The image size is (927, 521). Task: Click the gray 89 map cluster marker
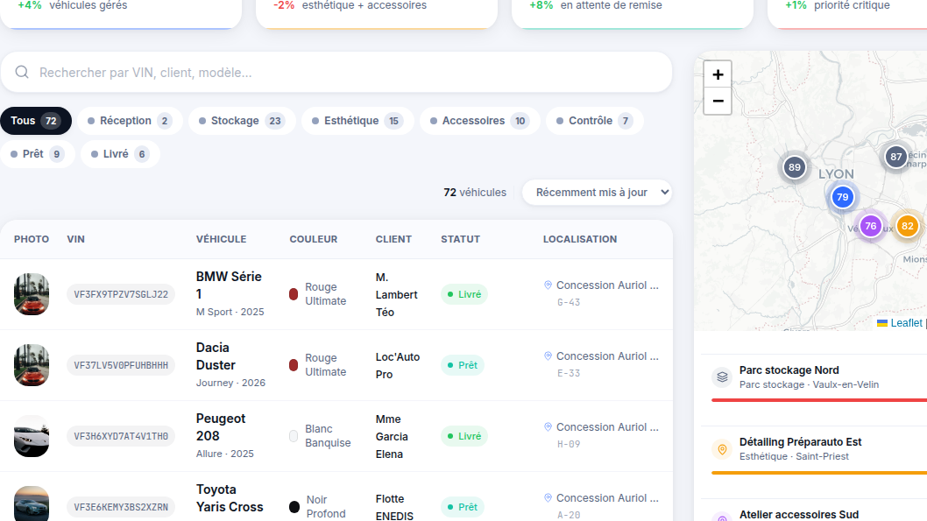(795, 167)
